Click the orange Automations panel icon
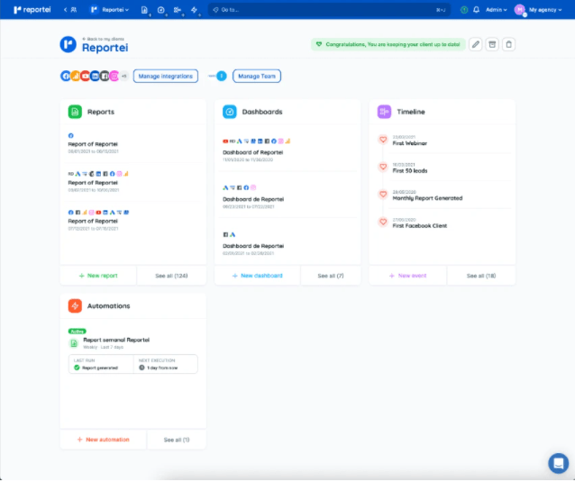Screen dimensions: 575x482 point(75,306)
